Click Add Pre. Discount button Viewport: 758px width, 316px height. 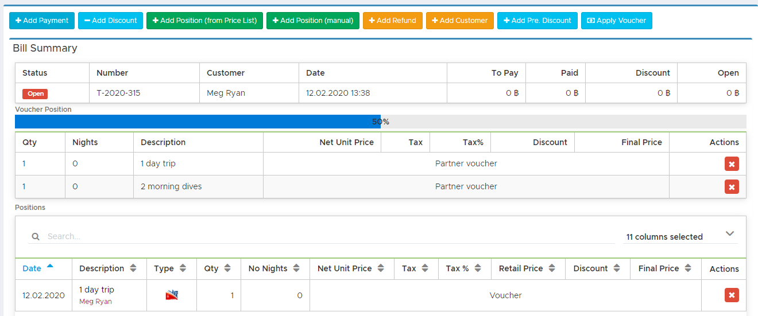coord(537,21)
